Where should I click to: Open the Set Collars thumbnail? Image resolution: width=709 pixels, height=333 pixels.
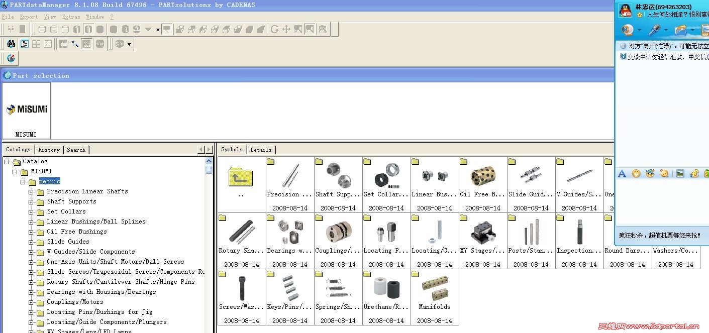pos(386,184)
